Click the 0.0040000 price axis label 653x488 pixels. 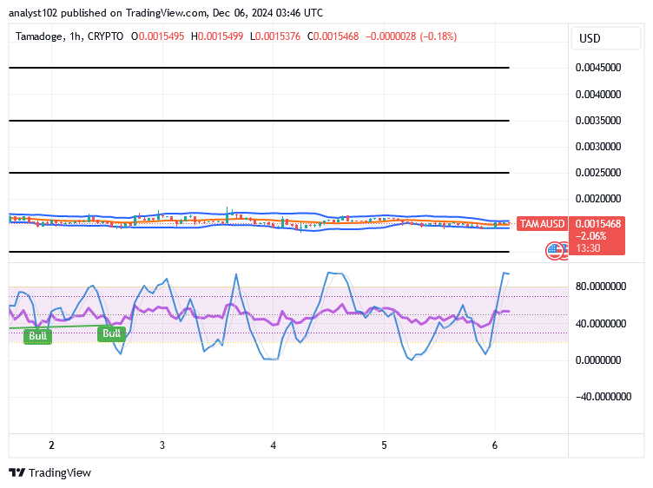click(x=598, y=95)
